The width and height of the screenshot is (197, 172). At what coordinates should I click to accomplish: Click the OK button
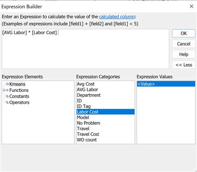[184, 33]
